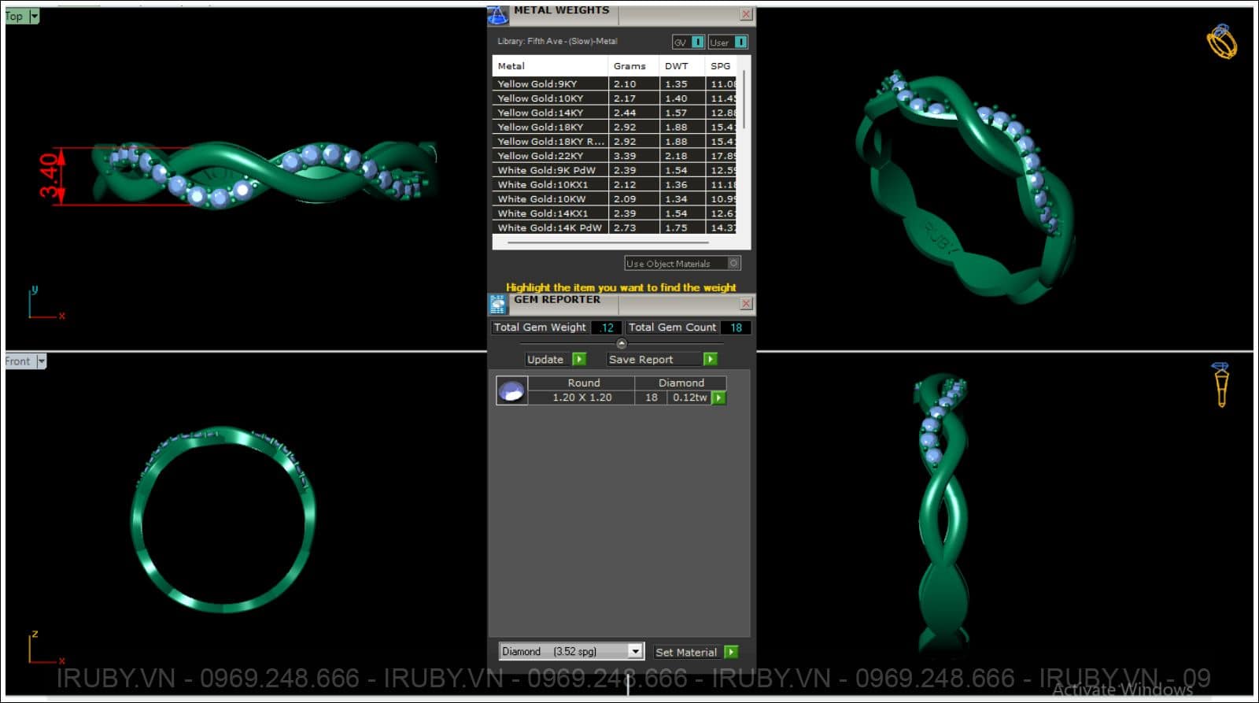Click the SPG column header
The image size is (1259, 703).
point(722,66)
